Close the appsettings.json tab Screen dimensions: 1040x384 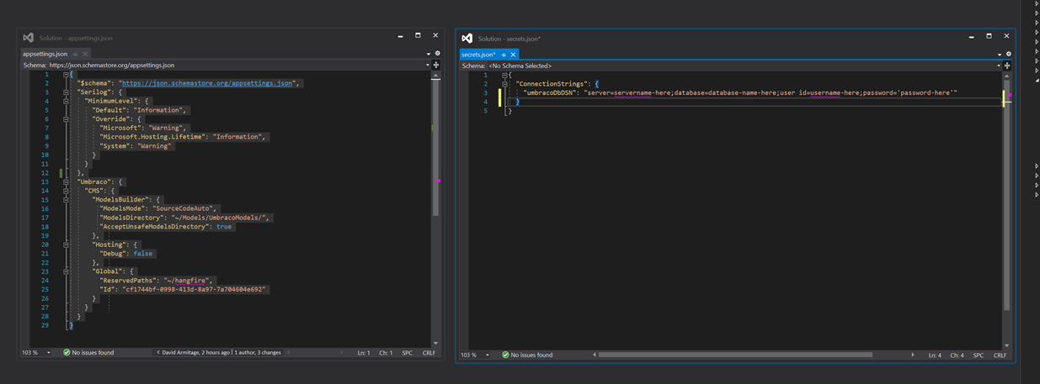85,54
